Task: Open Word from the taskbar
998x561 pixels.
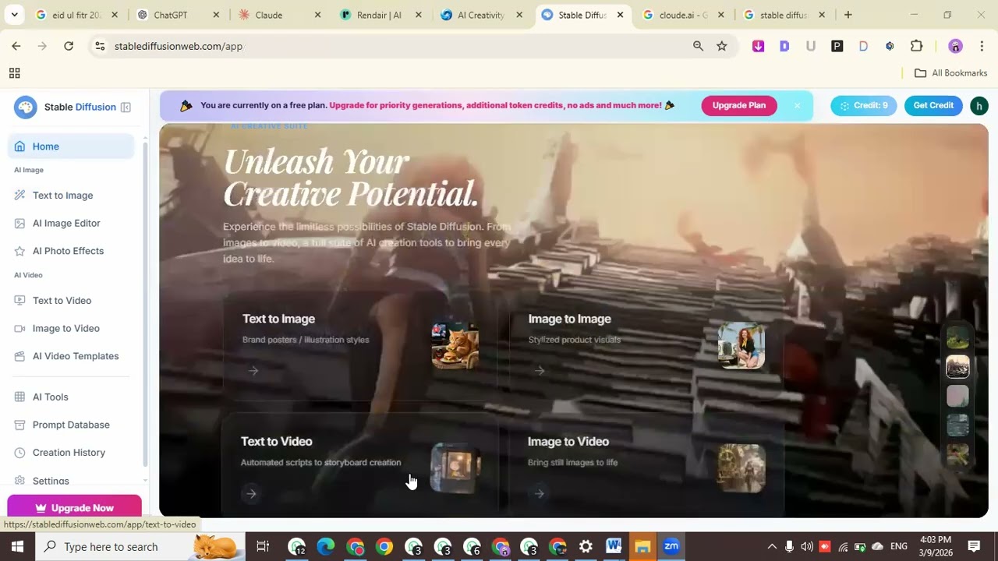Action: point(614,546)
